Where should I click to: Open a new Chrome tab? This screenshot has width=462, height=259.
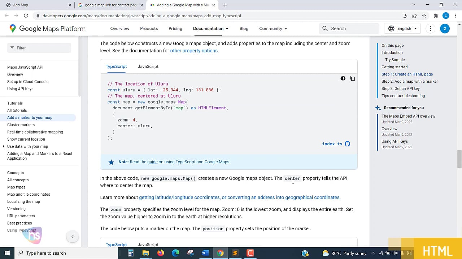pyautogui.click(x=225, y=5)
